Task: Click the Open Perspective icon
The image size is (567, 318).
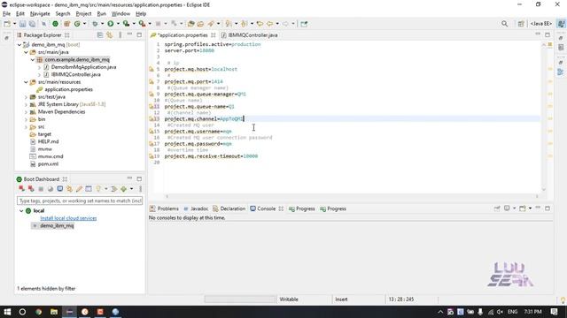Action: tap(521, 24)
